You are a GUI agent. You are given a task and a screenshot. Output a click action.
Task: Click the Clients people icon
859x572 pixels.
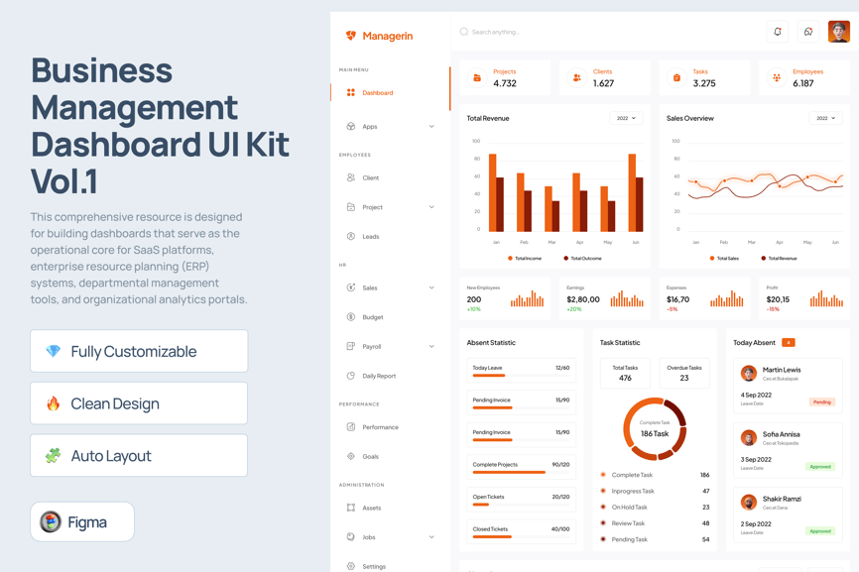577,77
